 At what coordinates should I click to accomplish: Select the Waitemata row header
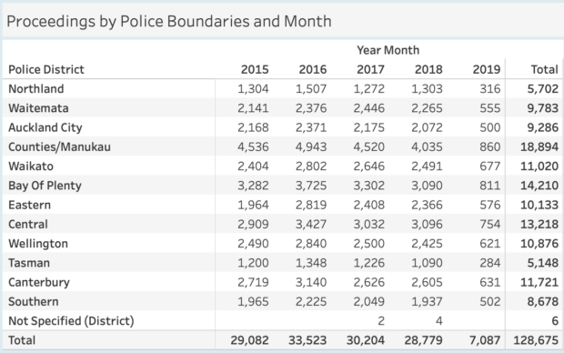38,108
